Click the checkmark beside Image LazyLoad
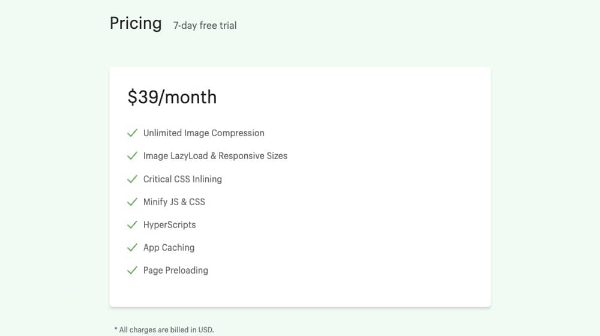 (x=132, y=156)
